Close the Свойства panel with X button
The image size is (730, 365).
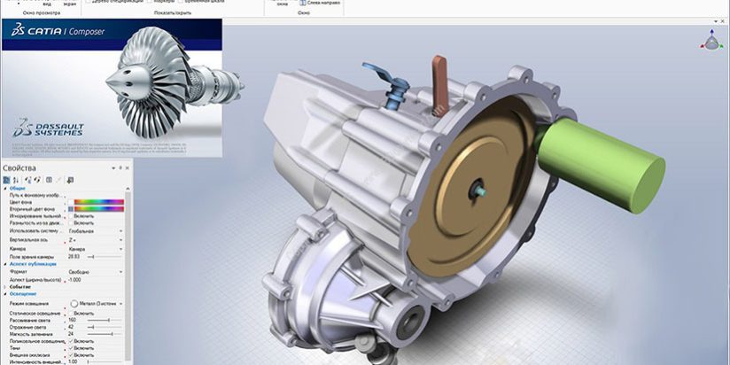(x=127, y=167)
